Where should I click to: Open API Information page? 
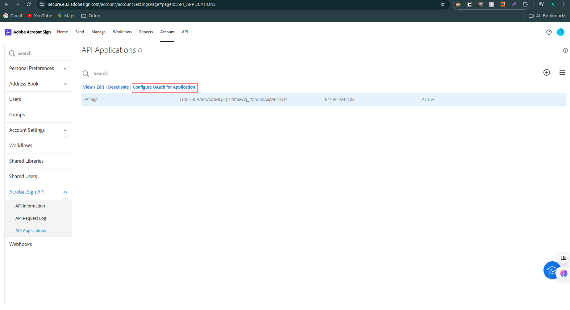coord(30,206)
